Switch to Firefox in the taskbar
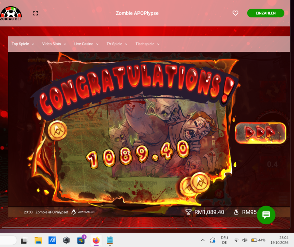294x247 pixels. tap(96, 240)
